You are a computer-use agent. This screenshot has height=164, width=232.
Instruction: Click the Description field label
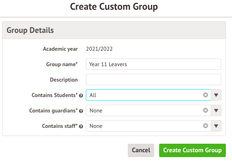[64, 80]
